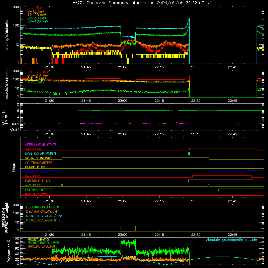Pick the 50-100 keV legend label
Viewport: 268px width, 268px height.
[x=38, y=21]
